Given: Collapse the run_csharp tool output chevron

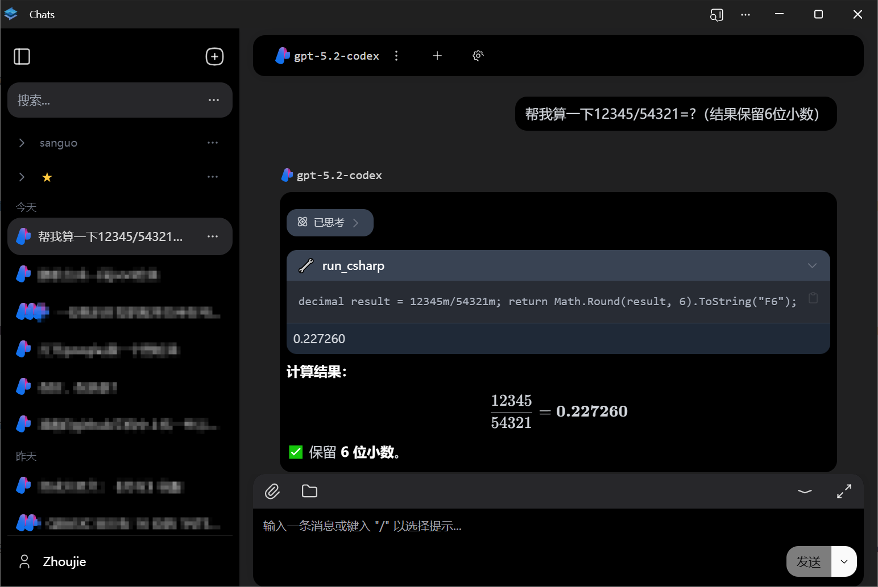Looking at the screenshot, I should pos(812,265).
